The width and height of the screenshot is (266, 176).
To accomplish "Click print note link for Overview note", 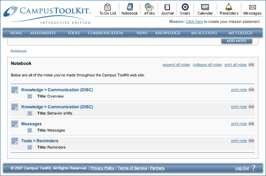I will coord(239,90).
